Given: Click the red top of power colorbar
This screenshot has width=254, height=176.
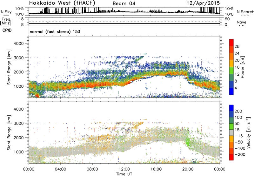Looking at the screenshot, I should [231, 43].
